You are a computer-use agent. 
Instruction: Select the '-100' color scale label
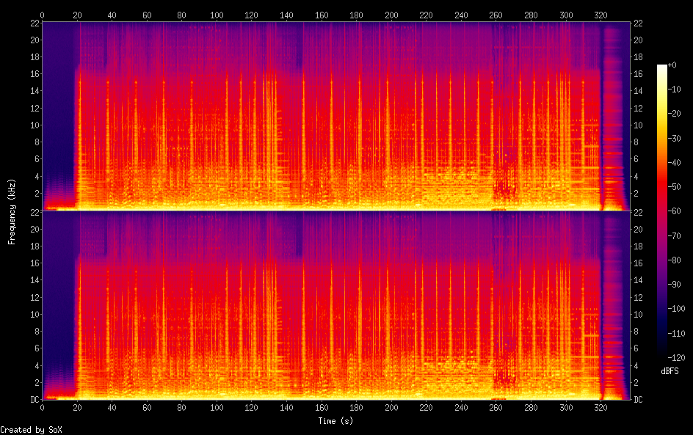click(x=676, y=309)
